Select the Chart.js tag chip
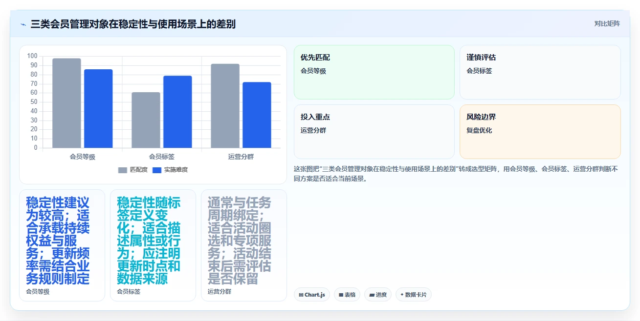This screenshot has height=321, width=640. coord(312,295)
